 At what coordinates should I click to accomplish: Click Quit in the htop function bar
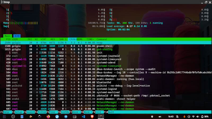click(111, 112)
